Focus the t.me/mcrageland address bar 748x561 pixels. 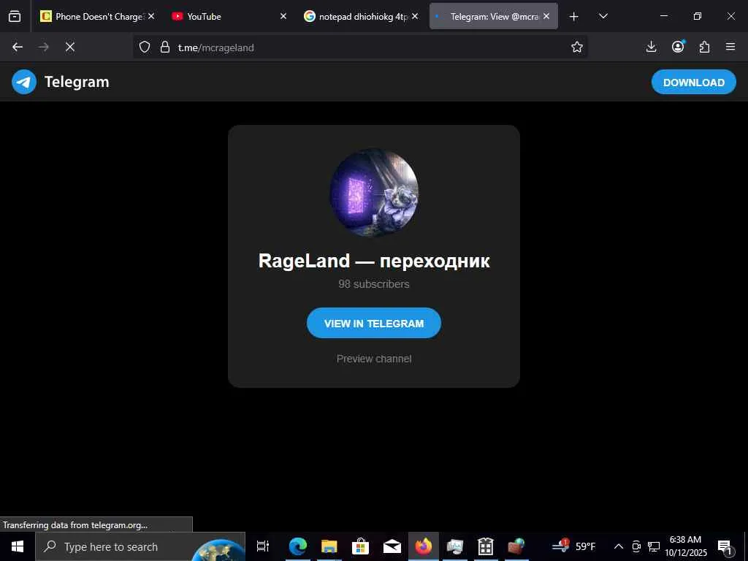tap(360, 47)
